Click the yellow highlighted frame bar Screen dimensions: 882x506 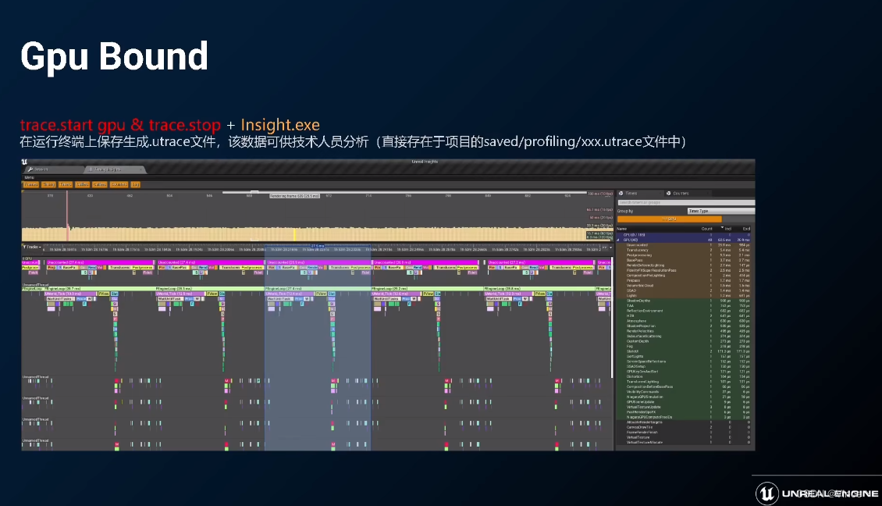click(x=294, y=234)
